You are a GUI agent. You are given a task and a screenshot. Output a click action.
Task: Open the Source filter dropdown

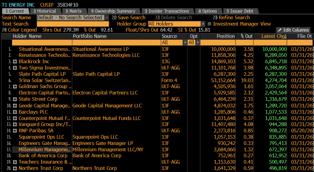[185, 42]
